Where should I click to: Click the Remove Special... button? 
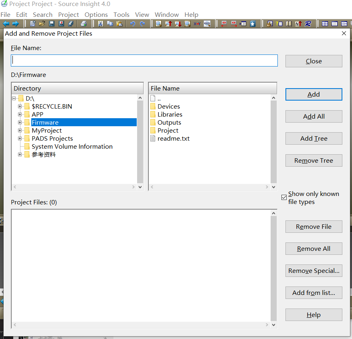314,270
